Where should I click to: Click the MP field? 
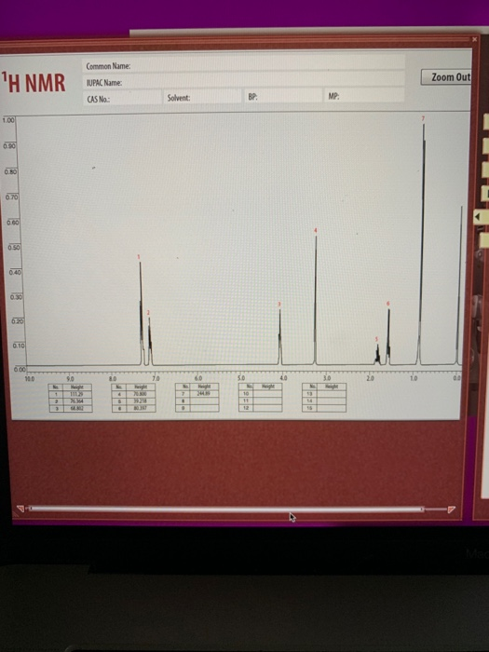pos(364,96)
